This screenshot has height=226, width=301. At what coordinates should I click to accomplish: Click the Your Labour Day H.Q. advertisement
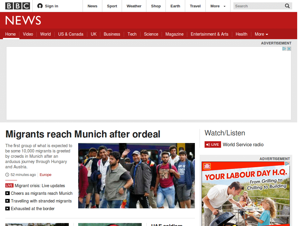pos(246,194)
